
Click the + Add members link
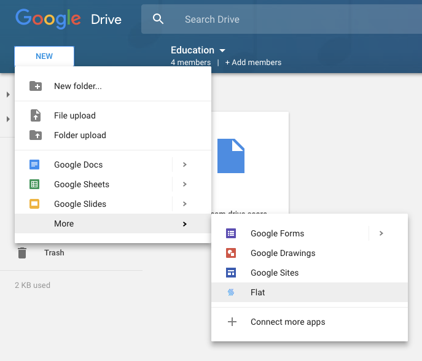[x=253, y=63]
